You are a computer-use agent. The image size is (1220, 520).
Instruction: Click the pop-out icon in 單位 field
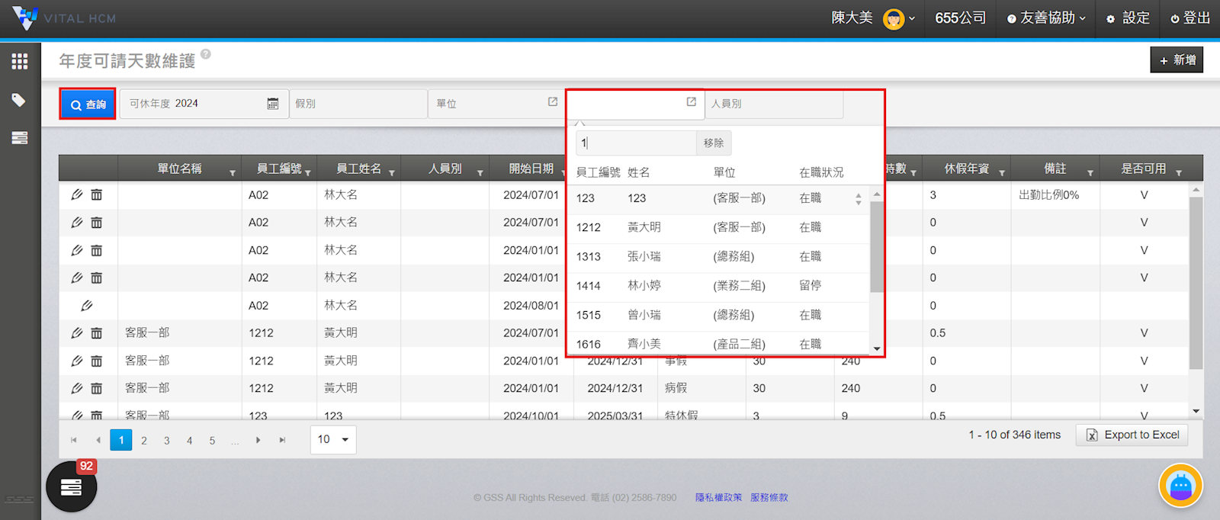553,102
